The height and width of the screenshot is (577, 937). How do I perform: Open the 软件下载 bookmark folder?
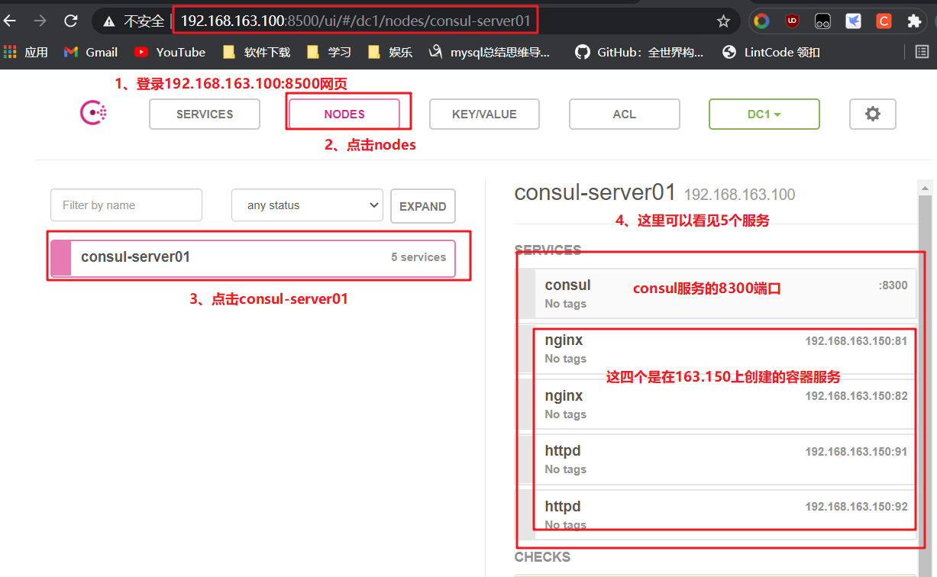[x=257, y=52]
